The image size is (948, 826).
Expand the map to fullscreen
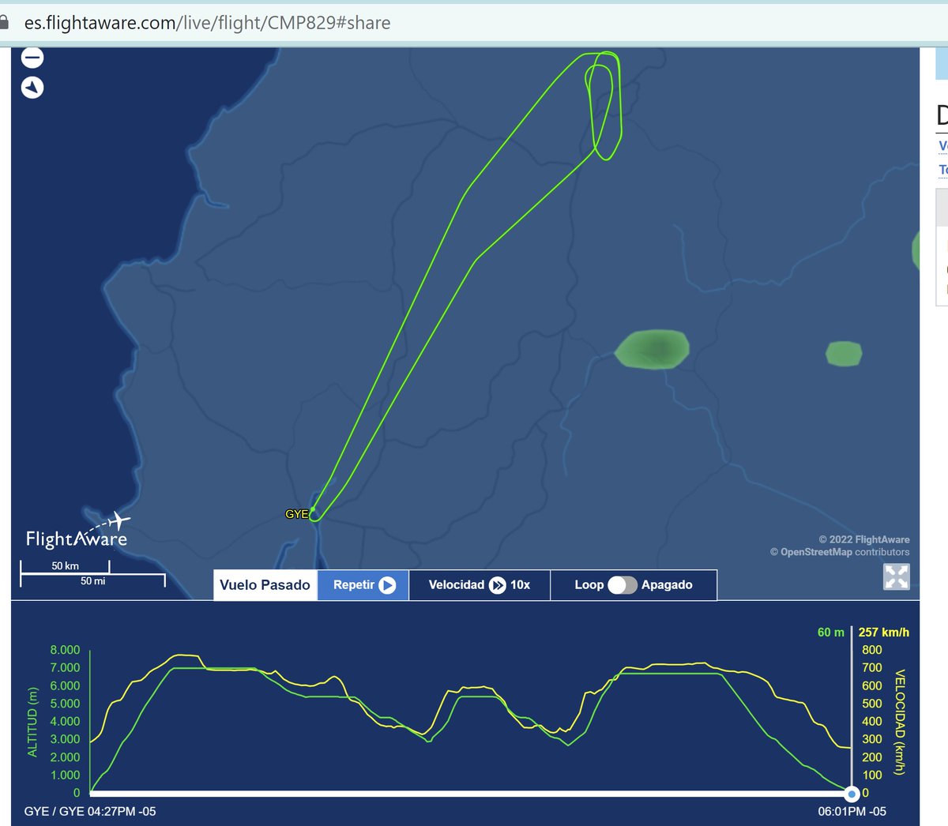pyautogui.click(x=896, y=576)
